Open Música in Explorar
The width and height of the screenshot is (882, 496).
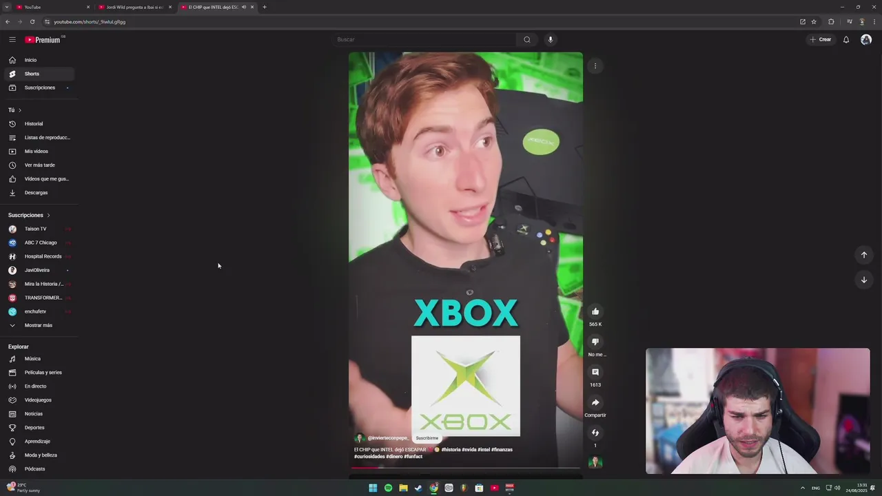coord(39,359)
